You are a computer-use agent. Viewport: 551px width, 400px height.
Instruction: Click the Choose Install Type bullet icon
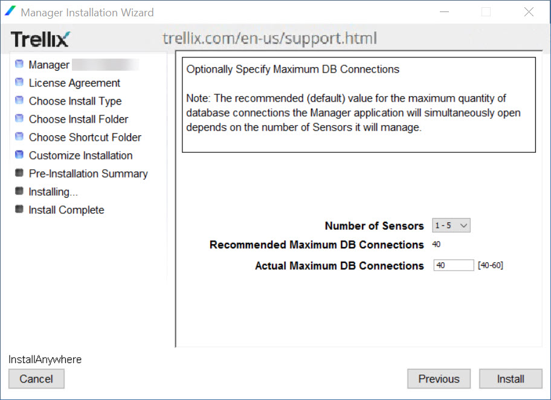pyautogui.click(x=19, y=100)
